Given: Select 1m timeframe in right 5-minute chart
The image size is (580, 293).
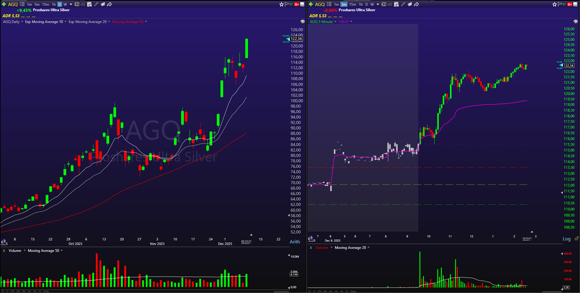Looking at the screenshot, I should tap(336, 4).
